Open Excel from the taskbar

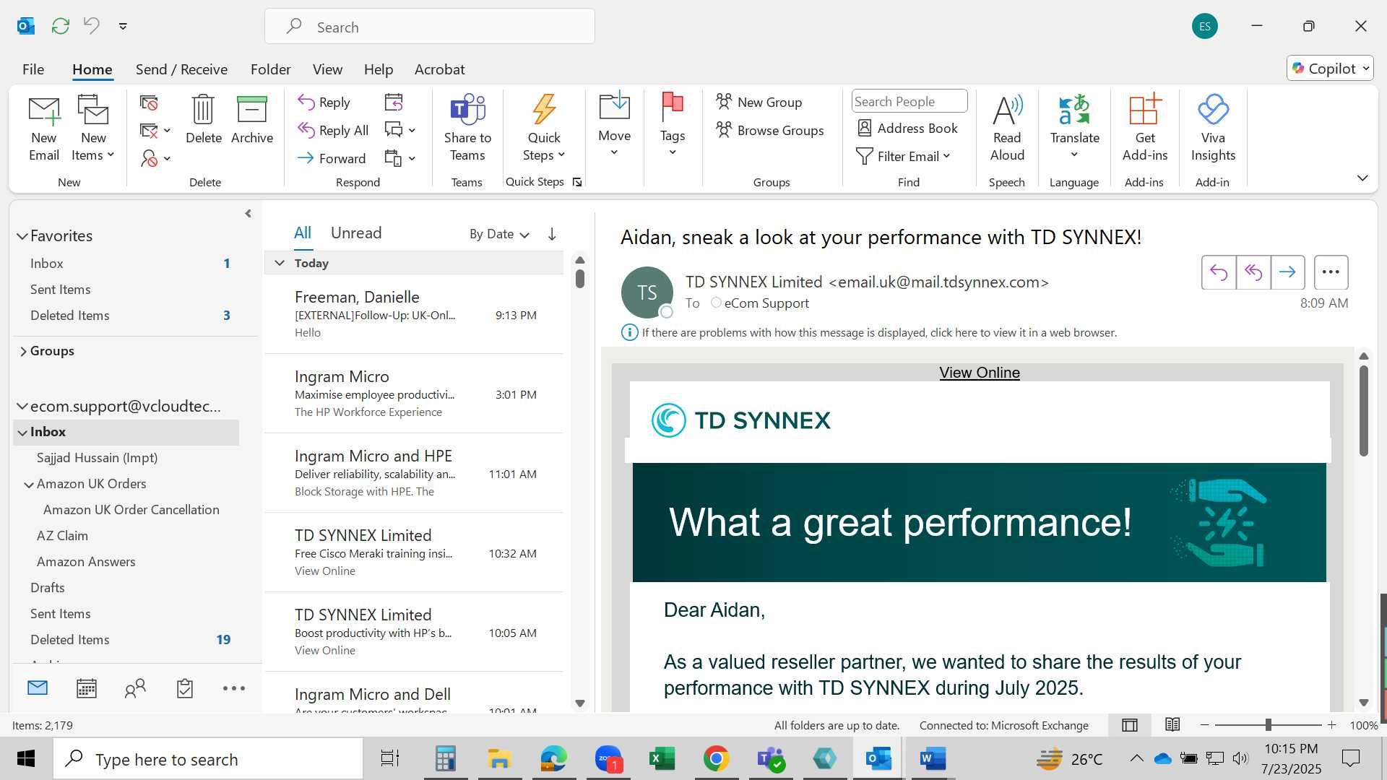(x=661, y=758)
